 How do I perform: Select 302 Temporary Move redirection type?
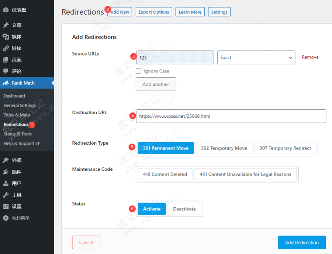pos(224,148)
